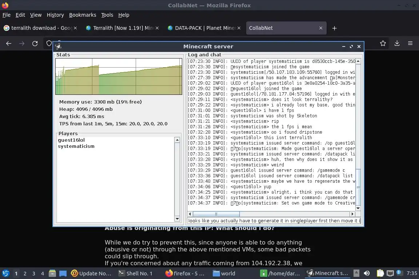The image size is (419, 279).
Task: Select player systematicism in Players list
Action: coord(76,146)
